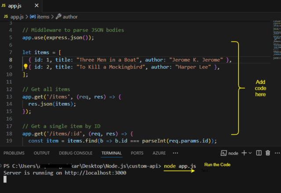
Task: Click the wrench icon before author
Action: coord(58,17)
